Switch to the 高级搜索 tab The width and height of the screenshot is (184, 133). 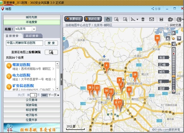(x=32, y=36)
